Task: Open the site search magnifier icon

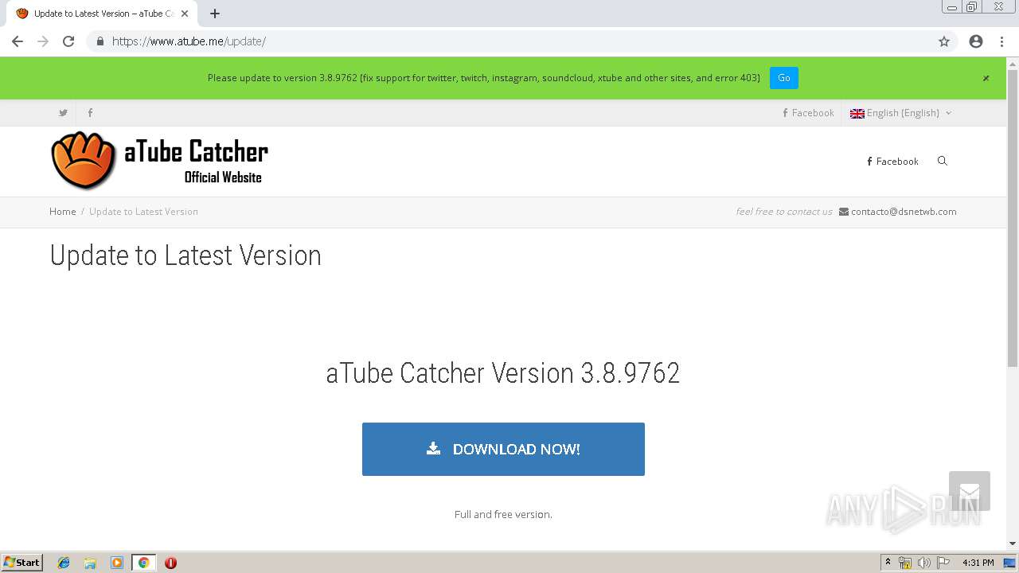Action: point(943,162)
